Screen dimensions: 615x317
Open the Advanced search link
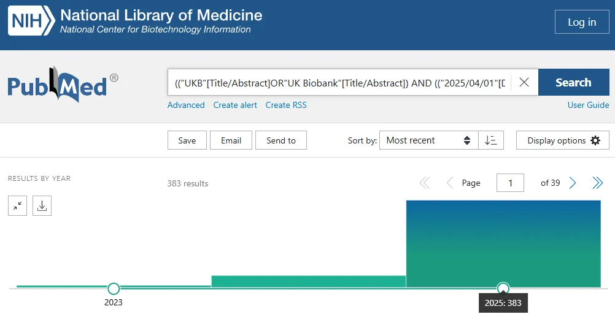tap(186, 105)
